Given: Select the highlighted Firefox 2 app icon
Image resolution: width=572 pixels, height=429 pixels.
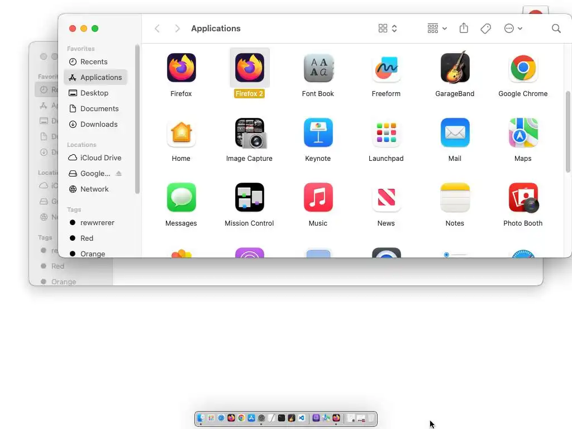Looking at the screenshot, I should [250, 68].
